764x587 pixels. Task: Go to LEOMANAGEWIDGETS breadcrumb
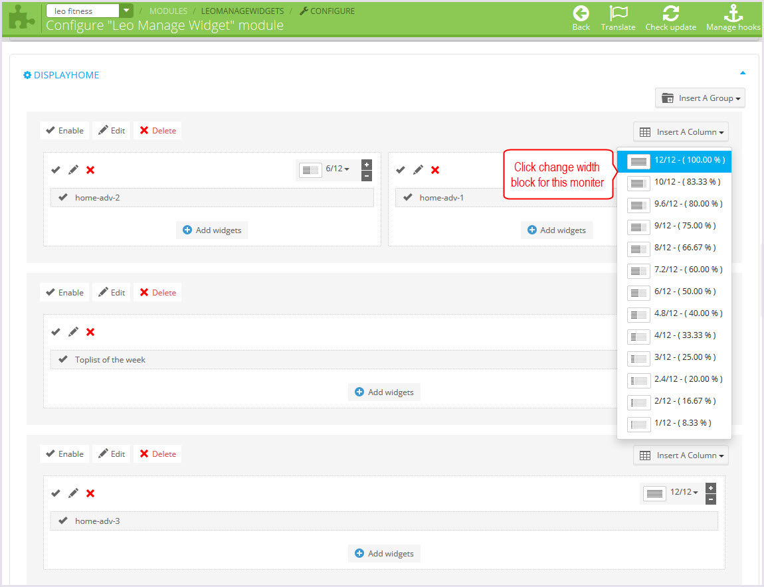pyautogui.click(x=242, y=11)
